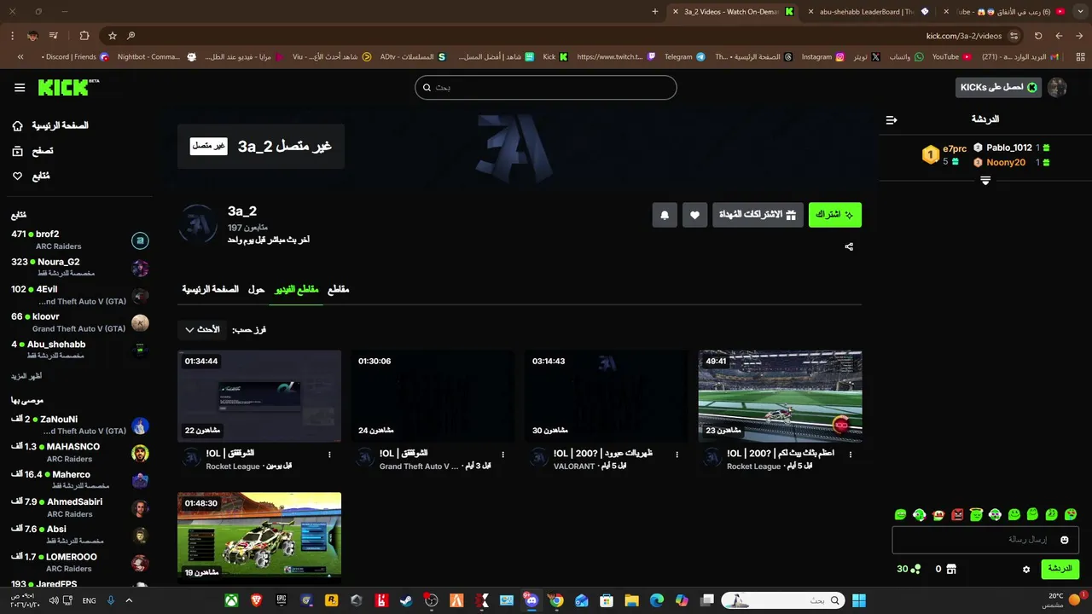The image size is (1092, 614).
Task: Bookmark the page with the star icon
Action: click(112, 36)
